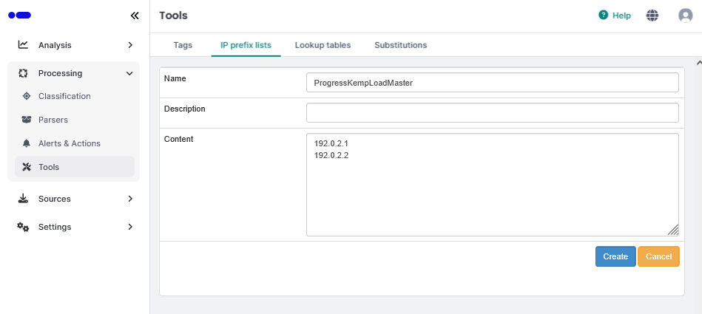Click the Name input field
Screen dimensions: 702x314
(493, 82)
